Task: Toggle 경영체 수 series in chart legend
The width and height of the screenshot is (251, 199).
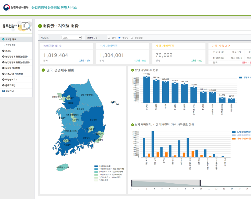Action: point(245,78)
